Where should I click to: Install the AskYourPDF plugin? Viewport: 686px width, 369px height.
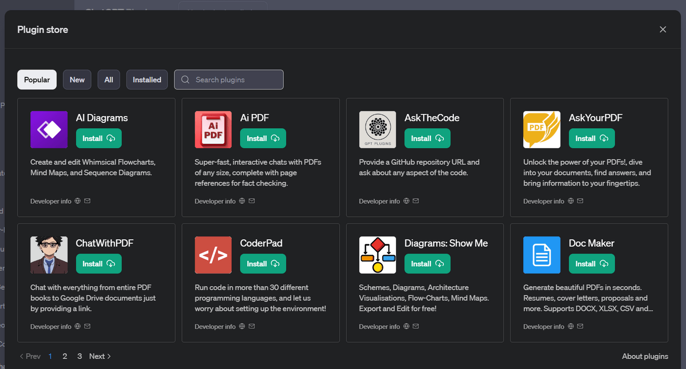[x=591, y=138]
